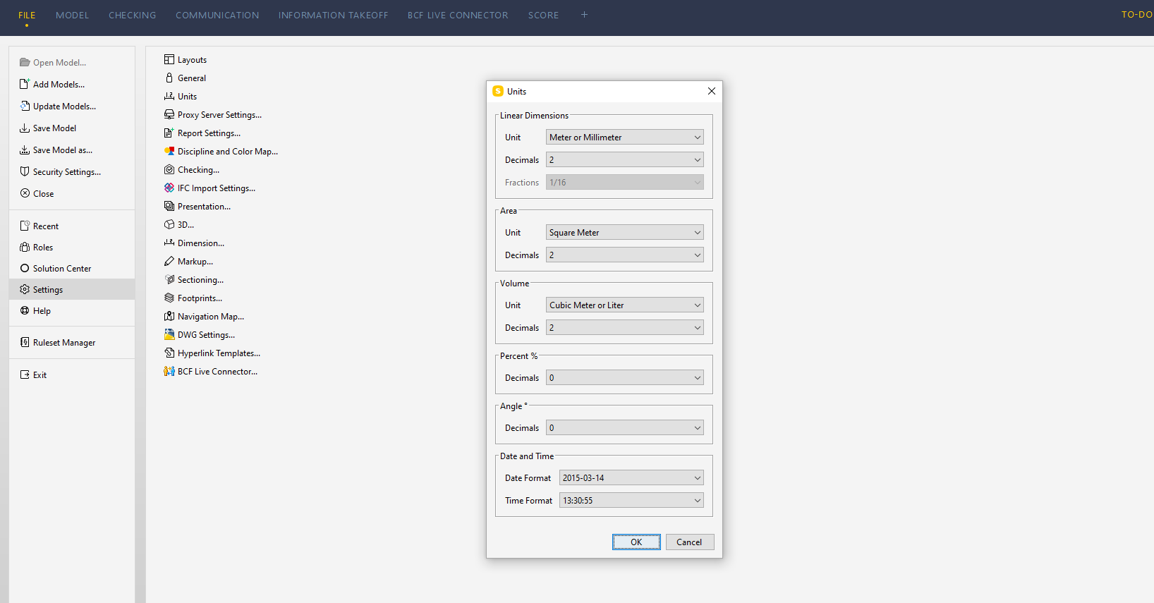This screenshot has height=603, width=1154.
Task: Open the Date Format dropdown
Action: click(631, 477)
